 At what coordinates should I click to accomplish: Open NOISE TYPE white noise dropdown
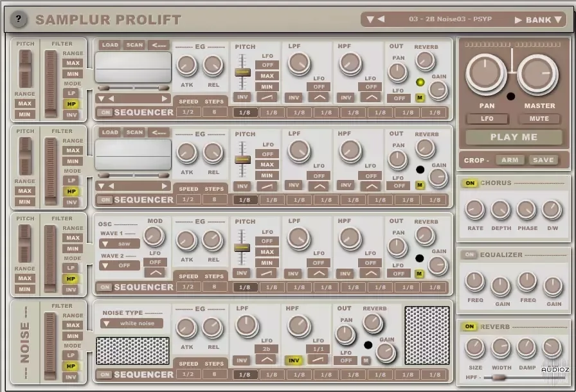click(x=132, y=323)
